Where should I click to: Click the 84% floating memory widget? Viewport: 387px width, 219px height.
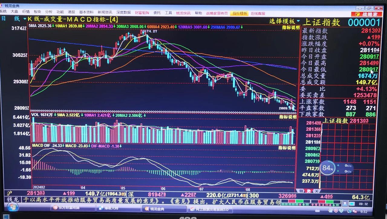pyautogui.click(x=327, y=168)
